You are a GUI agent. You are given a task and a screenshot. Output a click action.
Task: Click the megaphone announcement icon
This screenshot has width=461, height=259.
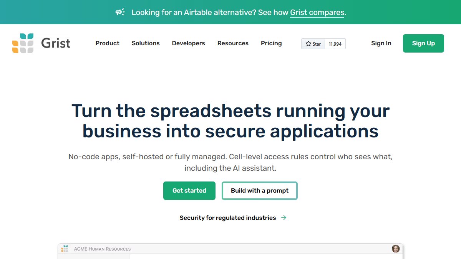pyautogui.click(x=120, y=12)
